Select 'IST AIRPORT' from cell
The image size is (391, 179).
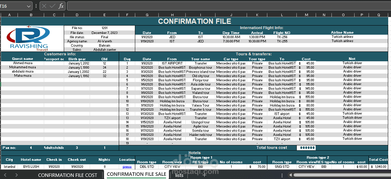coord(172,63)
